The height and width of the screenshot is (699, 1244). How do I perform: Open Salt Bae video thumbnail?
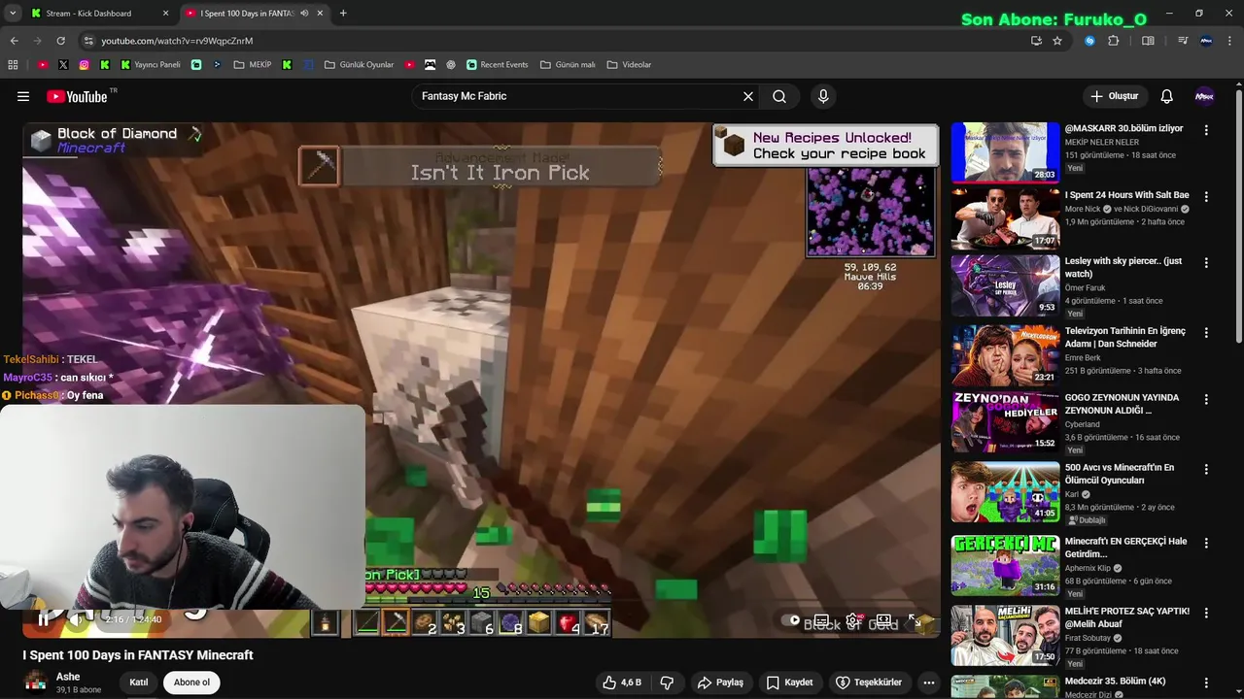point(1005,218)
